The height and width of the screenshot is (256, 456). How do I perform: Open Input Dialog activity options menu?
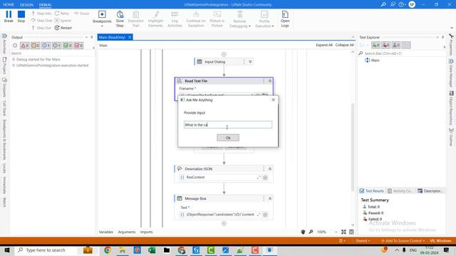click(244, 62)
